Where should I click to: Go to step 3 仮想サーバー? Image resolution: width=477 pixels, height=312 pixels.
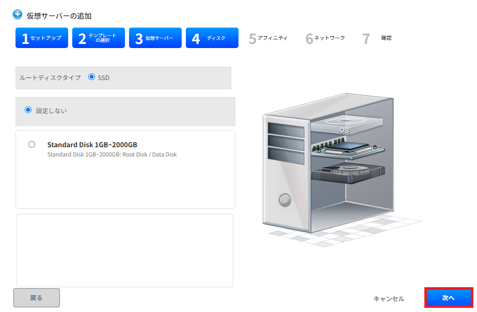[155, 38]
